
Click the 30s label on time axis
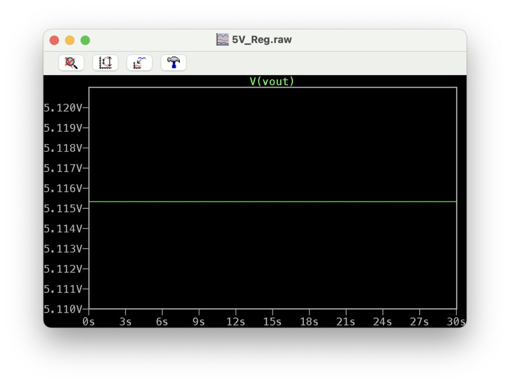[455, 322]
